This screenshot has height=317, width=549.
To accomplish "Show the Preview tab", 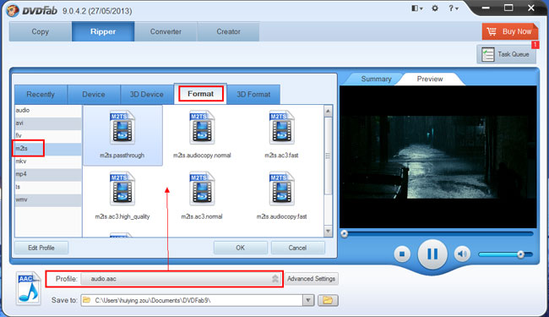I will pyautogui.click(x=430, y=79).
